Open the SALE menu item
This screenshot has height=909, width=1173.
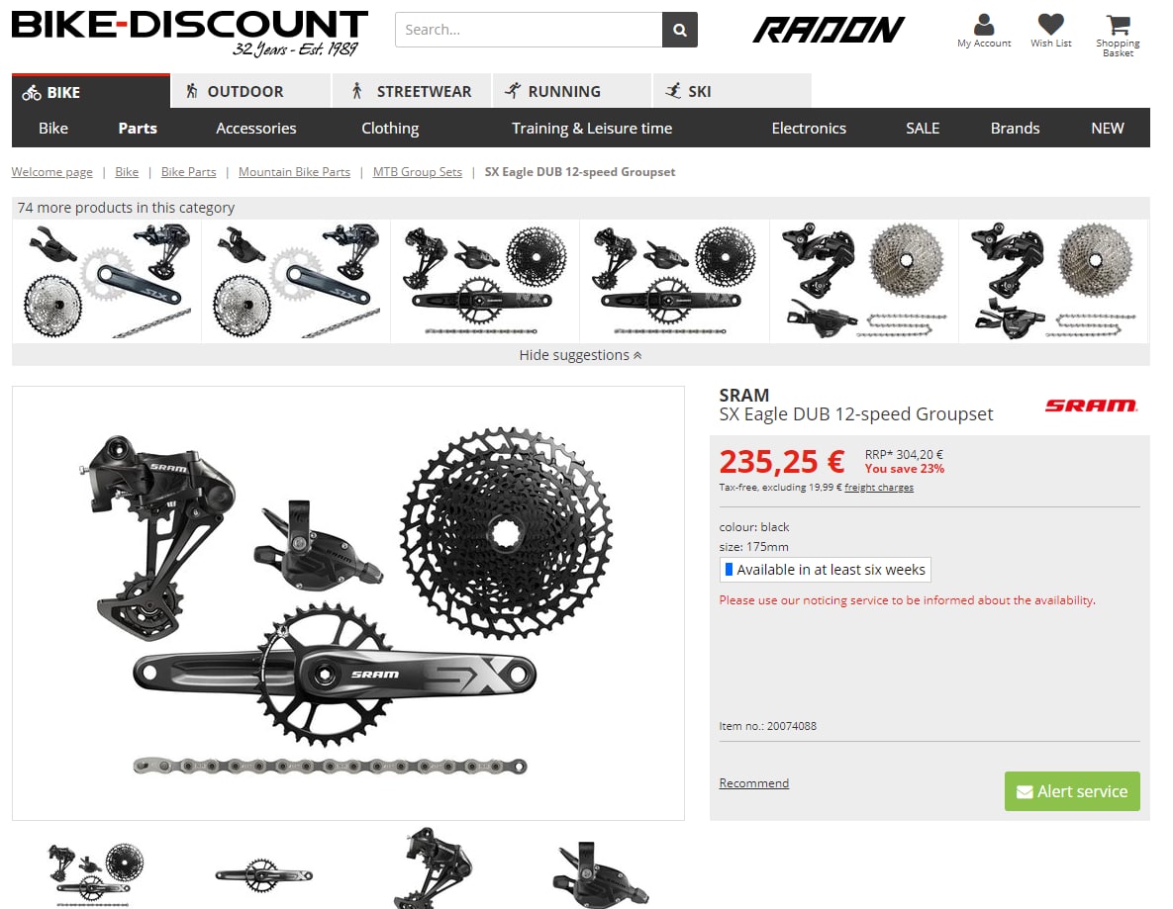[x=923, y=128]
